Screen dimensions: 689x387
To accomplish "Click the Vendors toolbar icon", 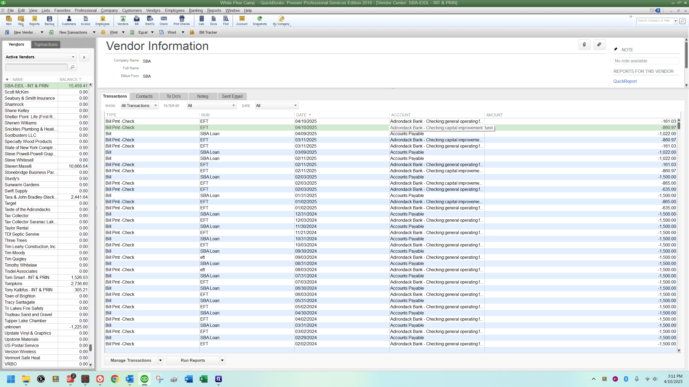I will tap(123, 20).
